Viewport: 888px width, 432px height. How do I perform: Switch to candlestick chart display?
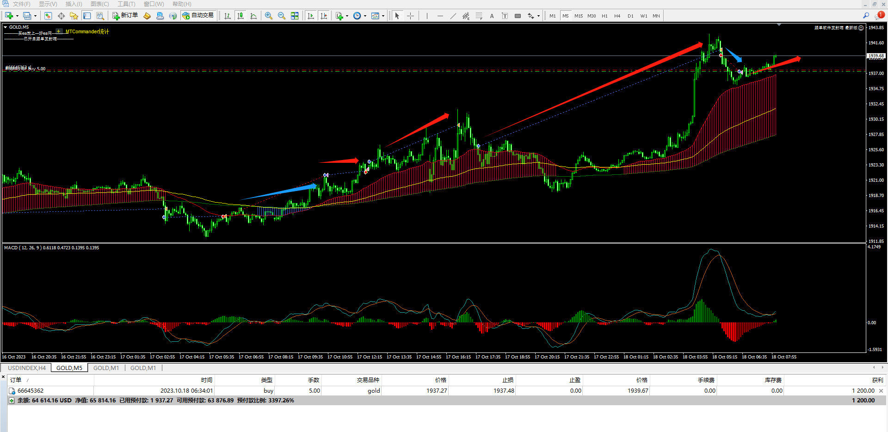[240, 16]
